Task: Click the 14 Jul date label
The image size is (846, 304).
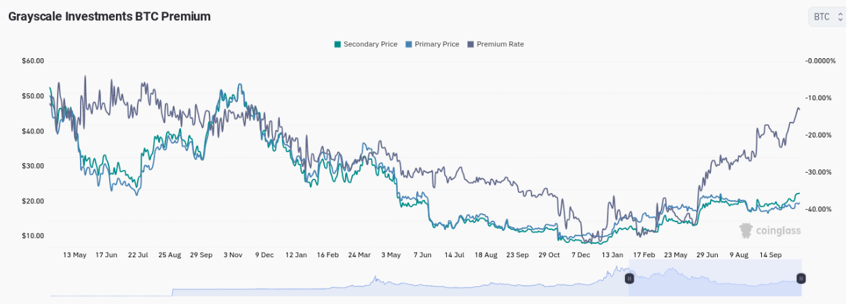Action: point(454,255)
